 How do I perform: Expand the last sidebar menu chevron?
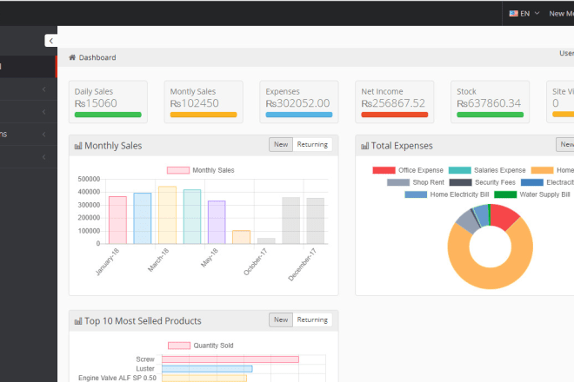pyautogui.click(x=44, y=157)
